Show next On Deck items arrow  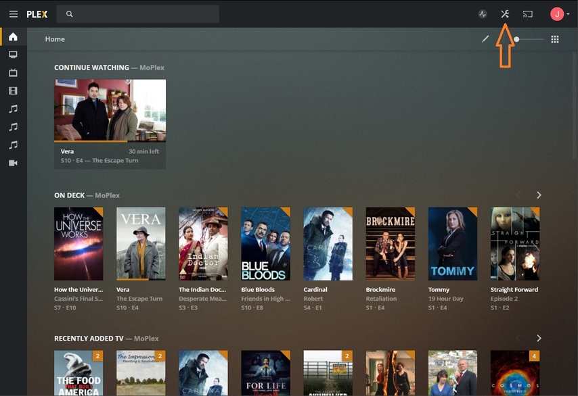coord(539,195)
